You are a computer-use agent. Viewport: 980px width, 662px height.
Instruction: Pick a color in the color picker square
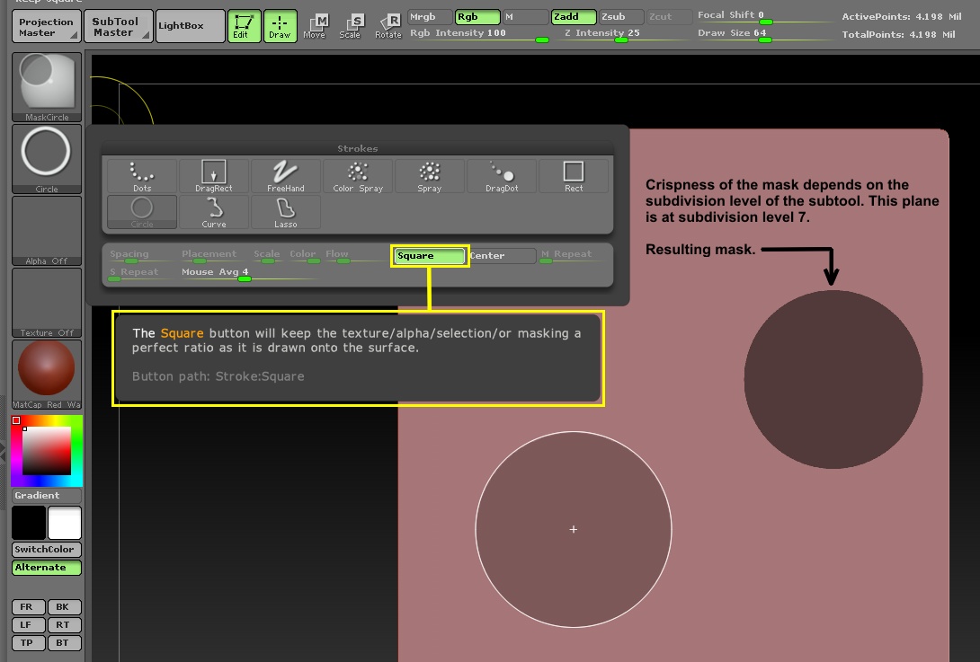pos(47,451)
